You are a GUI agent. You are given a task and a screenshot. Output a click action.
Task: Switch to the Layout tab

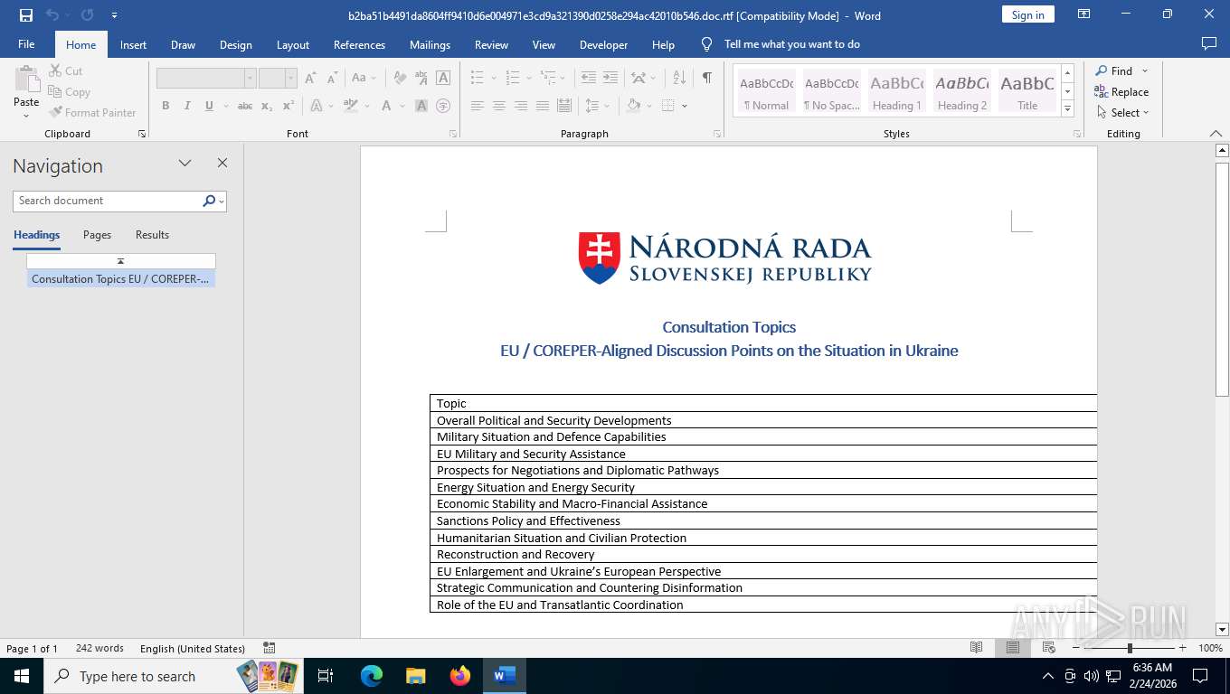coord(293,45)
